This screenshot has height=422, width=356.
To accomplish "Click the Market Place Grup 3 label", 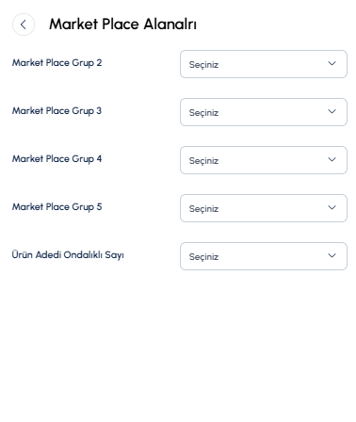I will [57, 111].
